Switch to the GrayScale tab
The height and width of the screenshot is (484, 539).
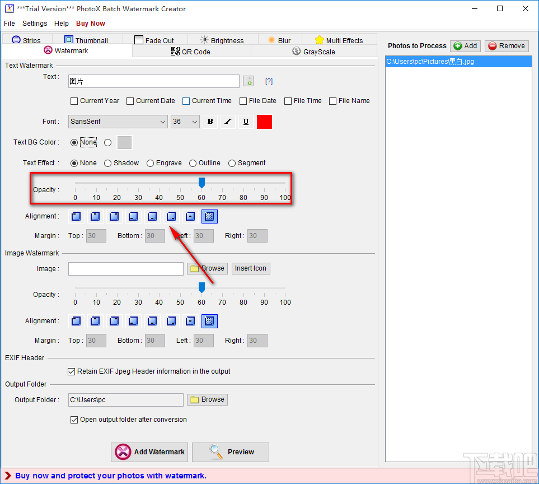click(314, 52)
